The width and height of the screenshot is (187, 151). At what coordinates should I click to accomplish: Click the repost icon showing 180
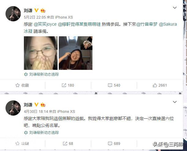64,85
